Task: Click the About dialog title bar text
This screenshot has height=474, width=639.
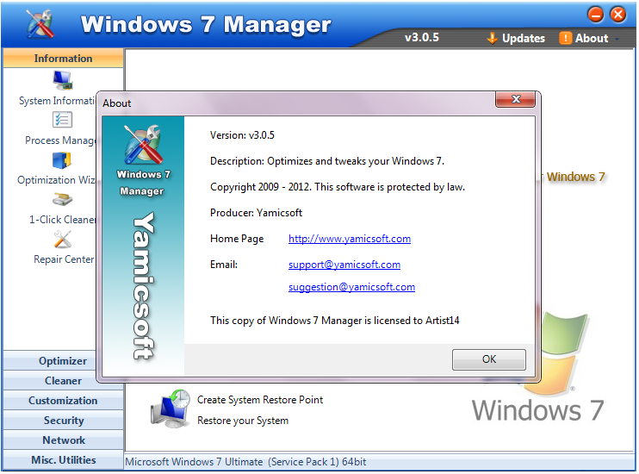Action: click(x=116, y=103)
